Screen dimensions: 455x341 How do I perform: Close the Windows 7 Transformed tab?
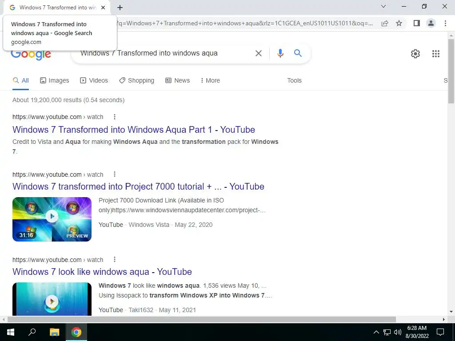click(103, 8)
